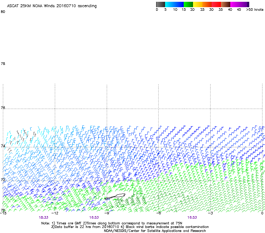This screenshot has height=233, width=265.
Task: Click the colorbar label '30'
Action: [211, 10]
